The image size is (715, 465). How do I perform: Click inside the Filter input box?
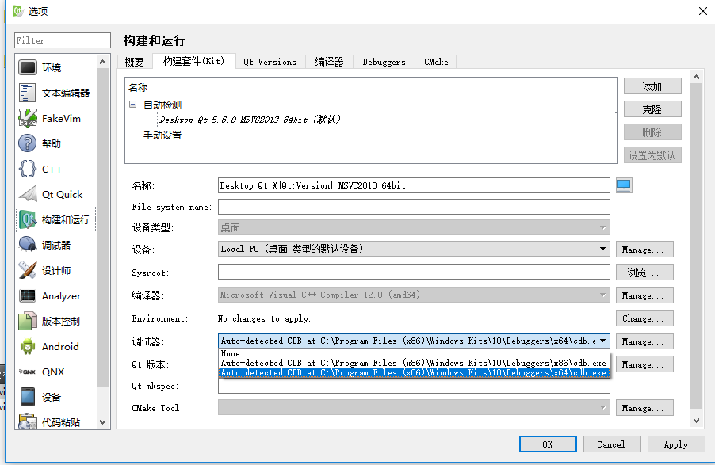tap(62, 40)
